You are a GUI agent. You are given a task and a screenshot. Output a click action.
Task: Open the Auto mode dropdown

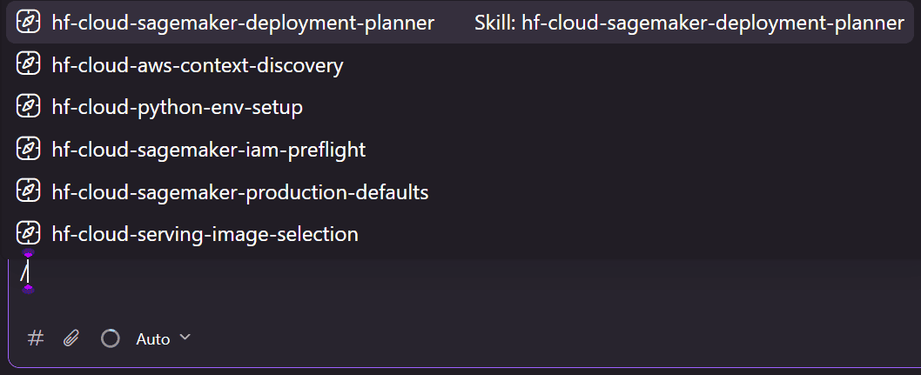tap(164, 338)
